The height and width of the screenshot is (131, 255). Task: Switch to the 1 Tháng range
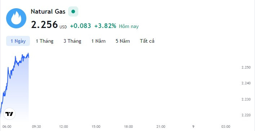coord(45,41)
